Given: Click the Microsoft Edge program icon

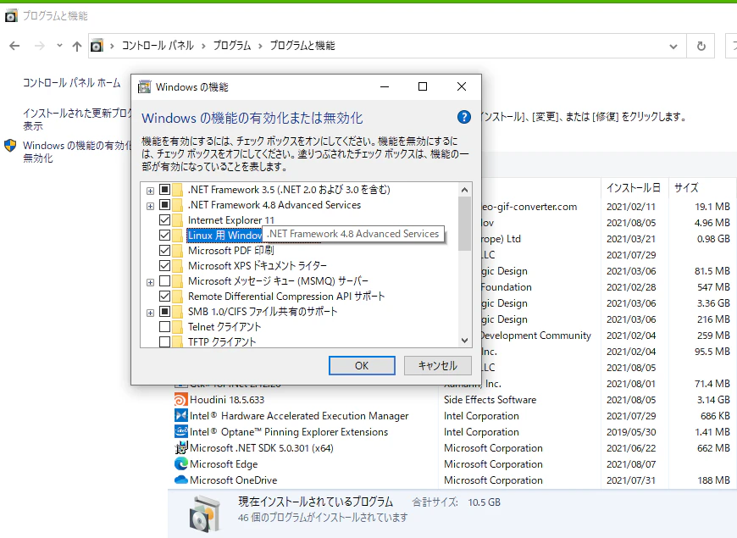Looking at the screenshot, I should (181, 463).
